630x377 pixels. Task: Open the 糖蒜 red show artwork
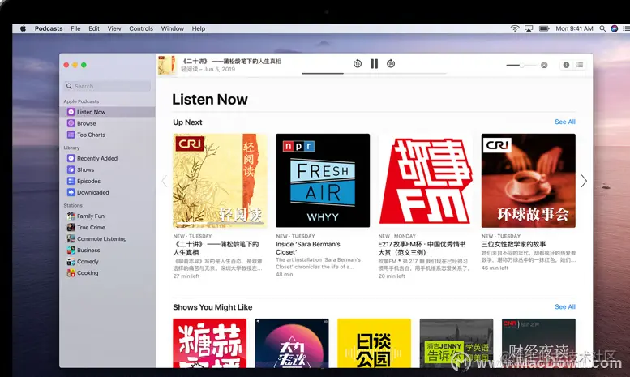[x=210, y=343]
